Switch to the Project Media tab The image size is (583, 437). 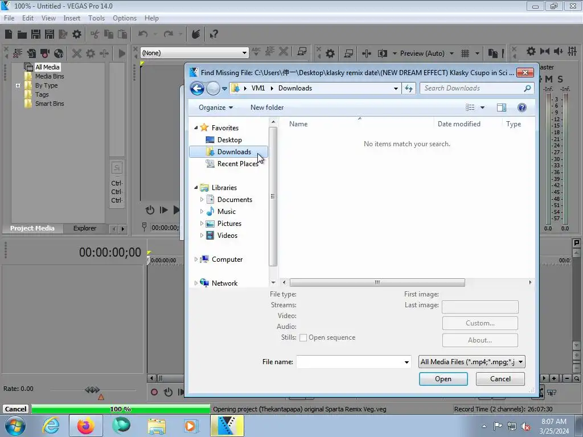tap(32, 228)
